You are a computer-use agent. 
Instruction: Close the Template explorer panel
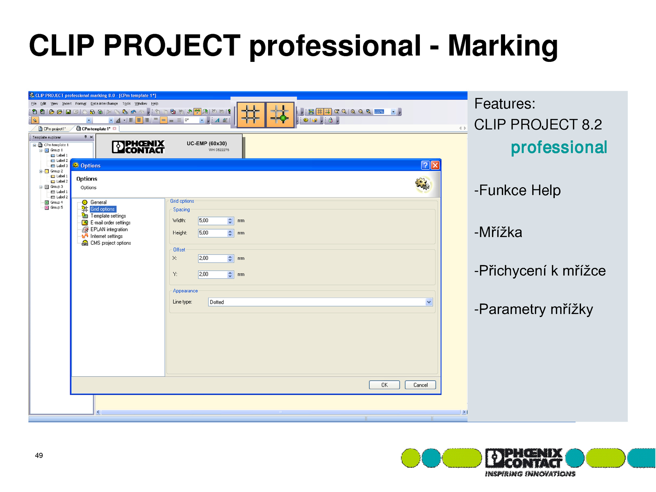coord(91,137)
